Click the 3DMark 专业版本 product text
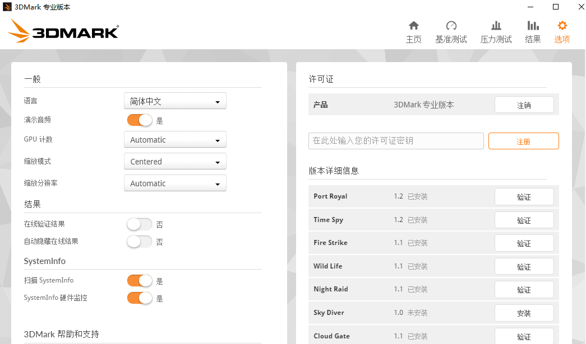Image resolution: width=586 pixels, height=344 pixels. [424, 105]
